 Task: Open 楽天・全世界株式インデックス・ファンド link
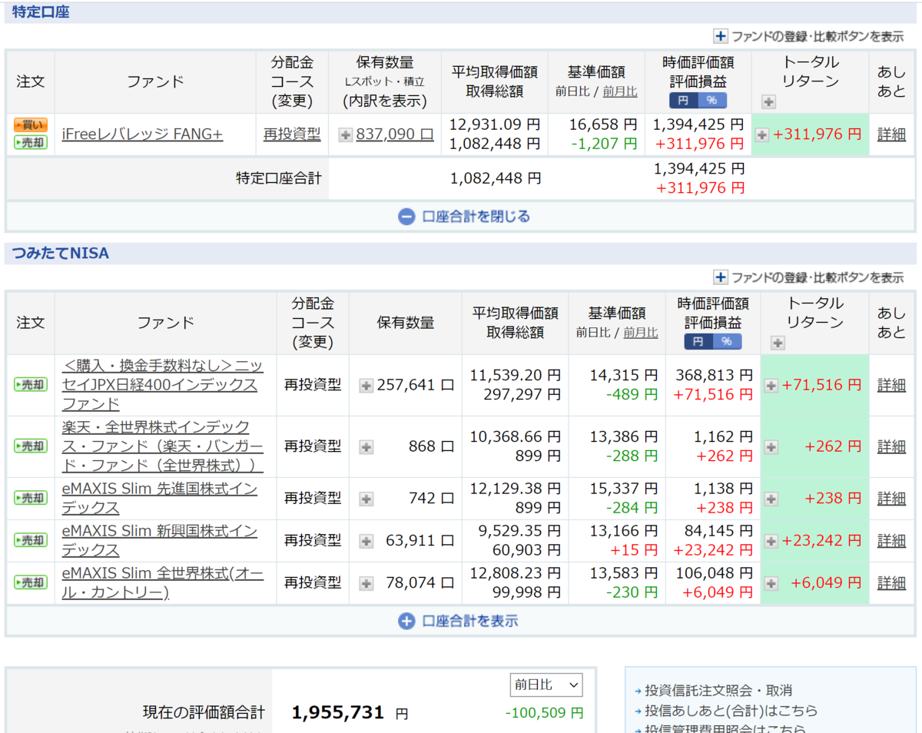[x=163, y=446]
